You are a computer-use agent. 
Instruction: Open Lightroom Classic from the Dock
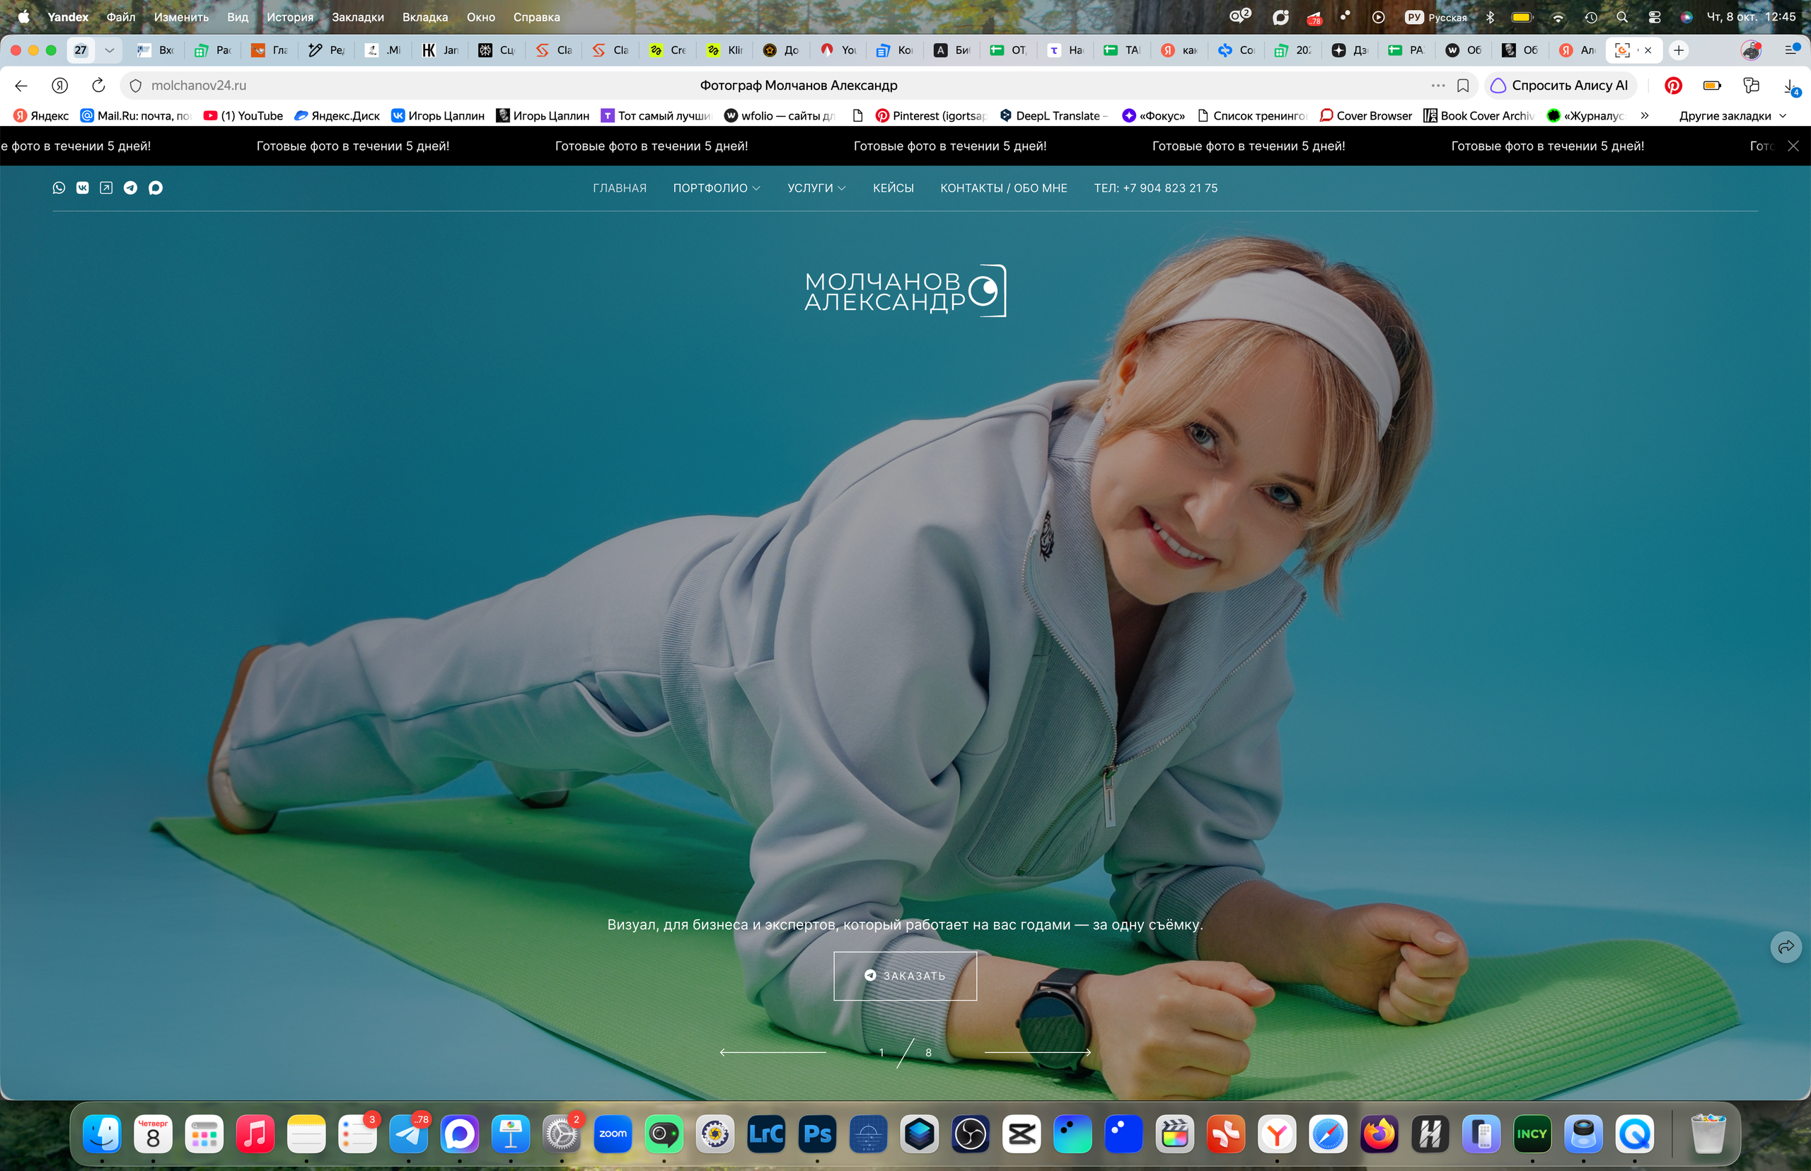pyautogui.click(x=766, y=1134)
